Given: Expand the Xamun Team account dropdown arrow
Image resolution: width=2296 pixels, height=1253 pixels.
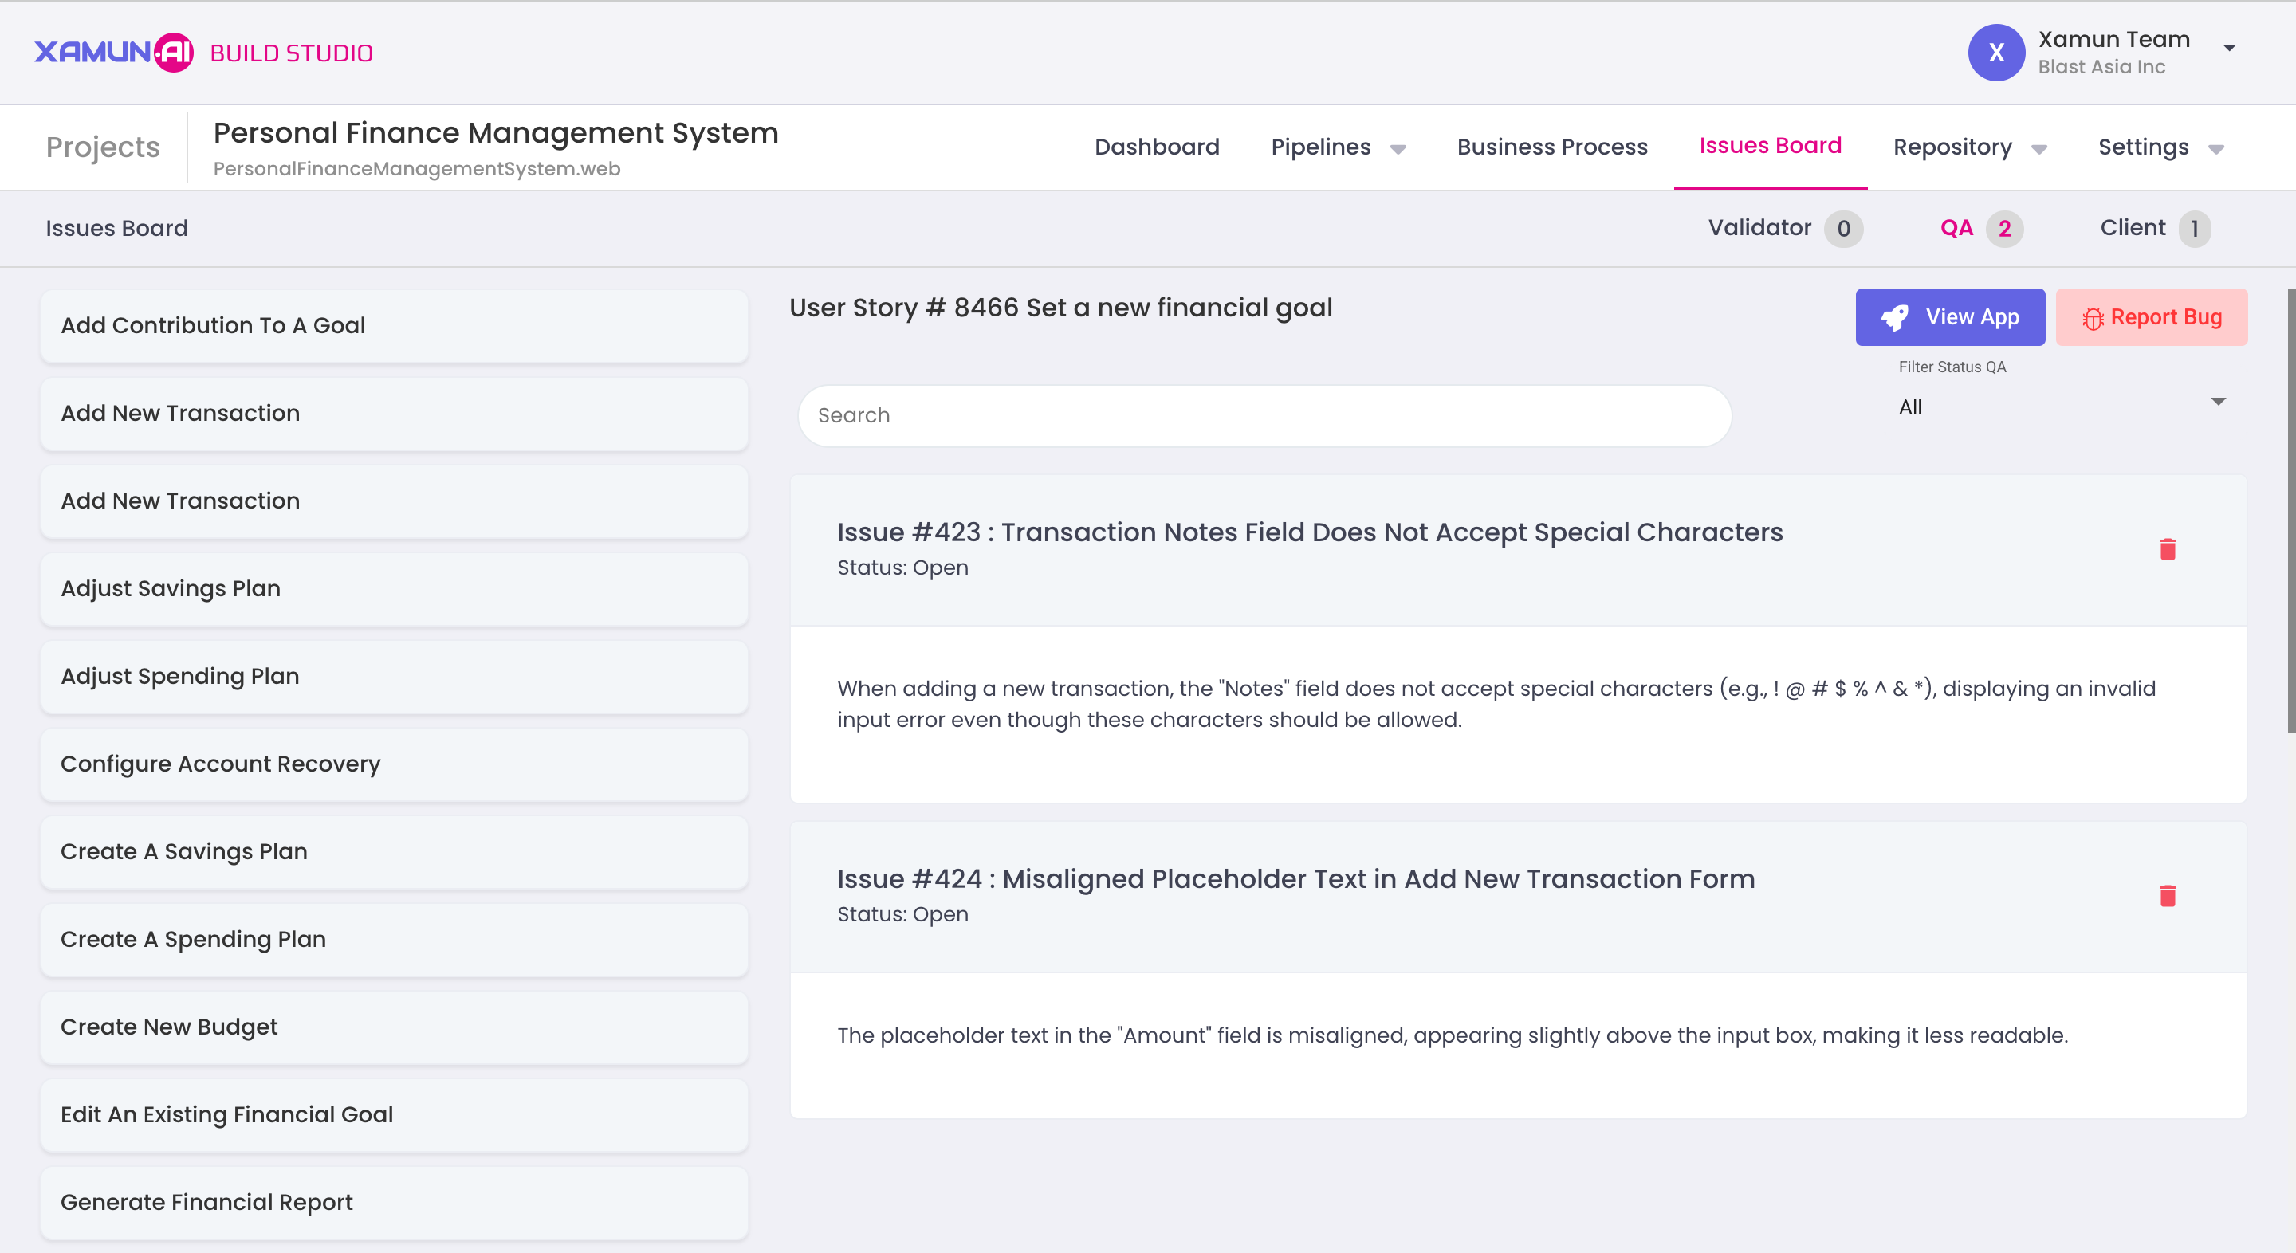Looking at the screenshot, I should coord(2229,48).
